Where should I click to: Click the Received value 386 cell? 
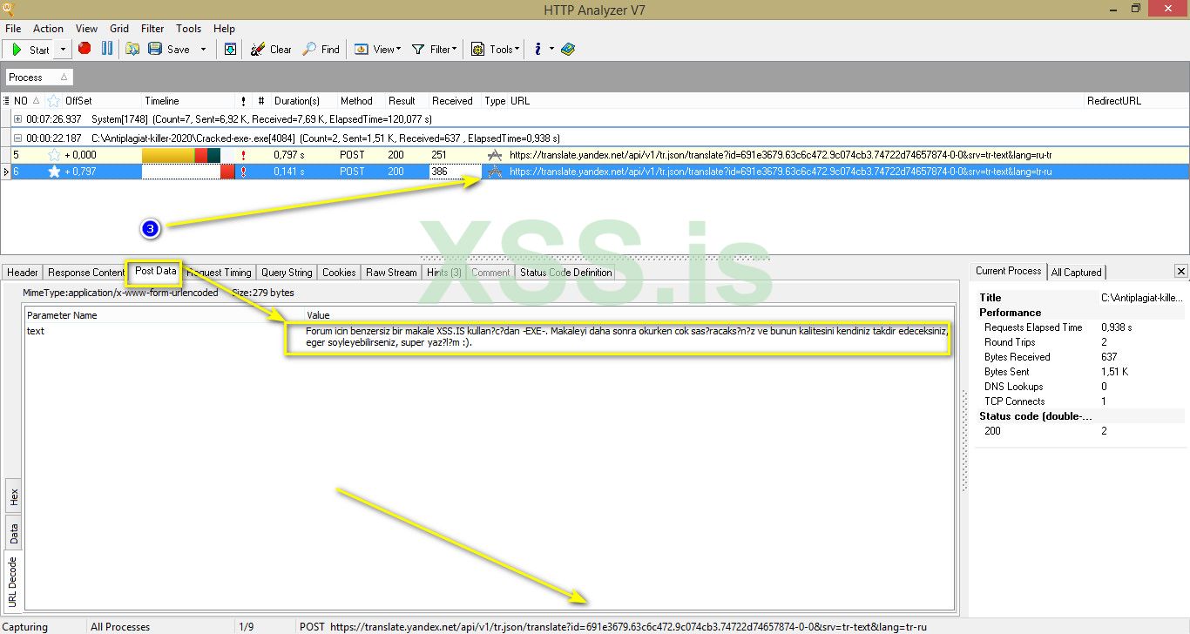[454, 172]
